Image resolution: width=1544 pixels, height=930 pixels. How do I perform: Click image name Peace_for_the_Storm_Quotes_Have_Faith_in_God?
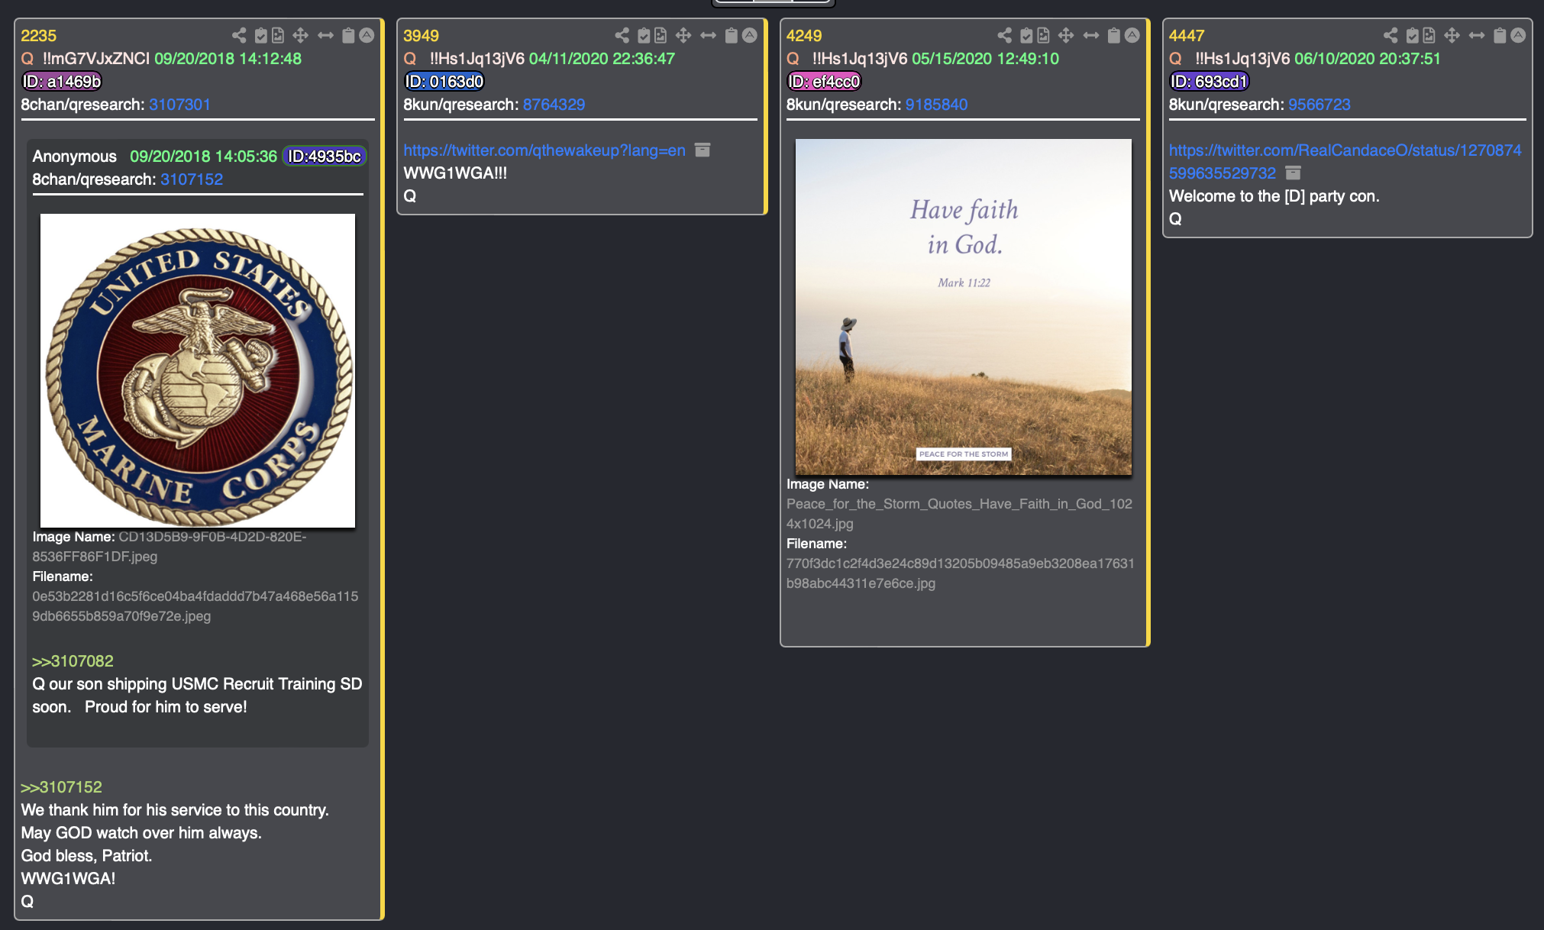point(959,514)
